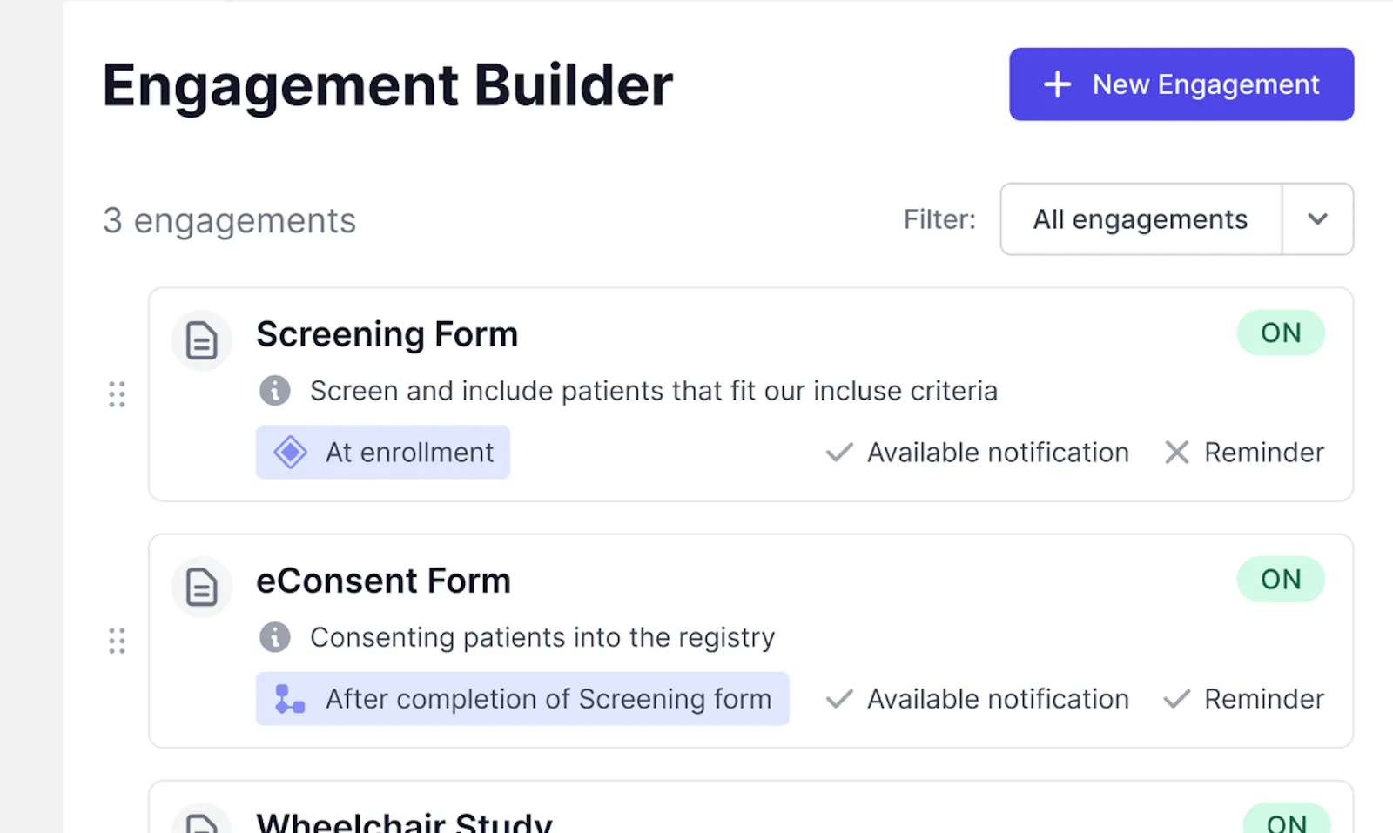Open the Wheelchair Study engagement title

point(404,822)
